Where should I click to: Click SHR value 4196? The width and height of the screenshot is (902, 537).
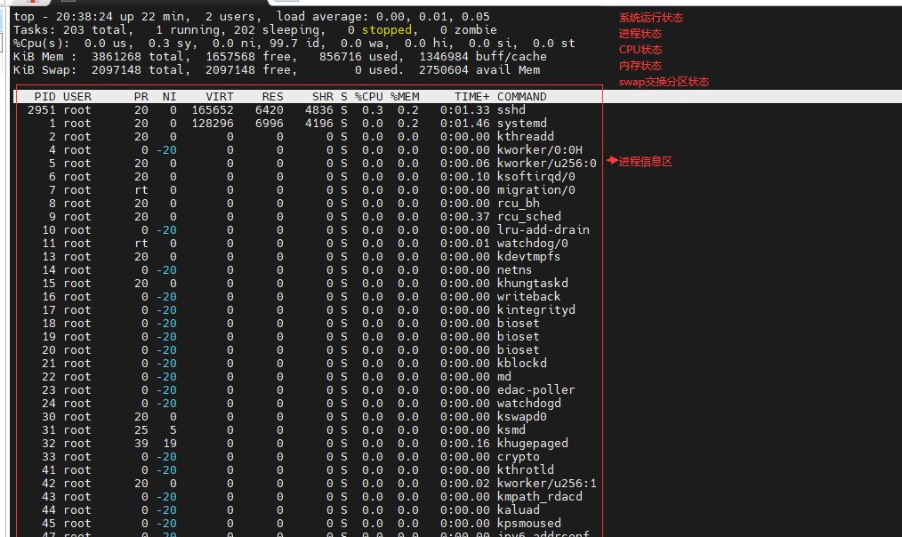tap(319, 123)
